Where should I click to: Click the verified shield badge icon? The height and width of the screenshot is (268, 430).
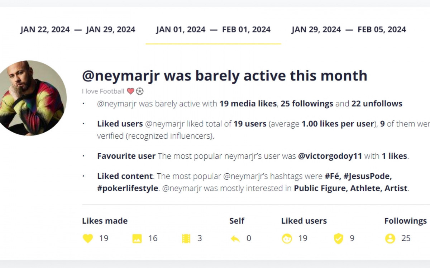(x=338, y=238)
